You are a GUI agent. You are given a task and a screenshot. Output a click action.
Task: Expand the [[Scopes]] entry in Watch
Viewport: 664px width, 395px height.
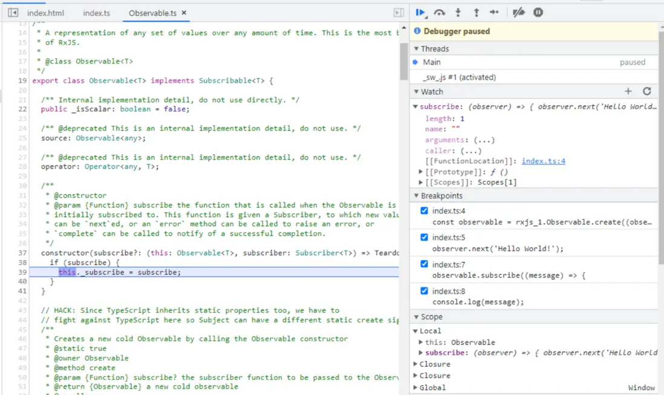(421, 182)
